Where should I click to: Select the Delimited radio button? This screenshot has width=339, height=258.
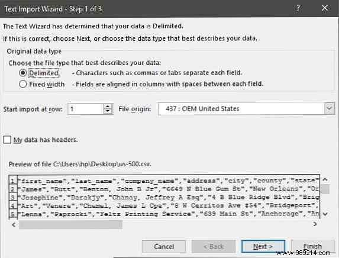[x=22, y=73]
